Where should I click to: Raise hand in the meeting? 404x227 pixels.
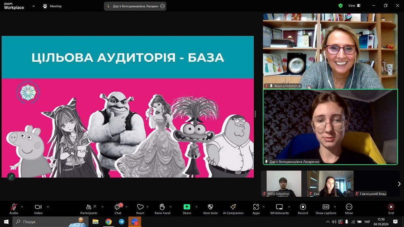pos(162,207)
